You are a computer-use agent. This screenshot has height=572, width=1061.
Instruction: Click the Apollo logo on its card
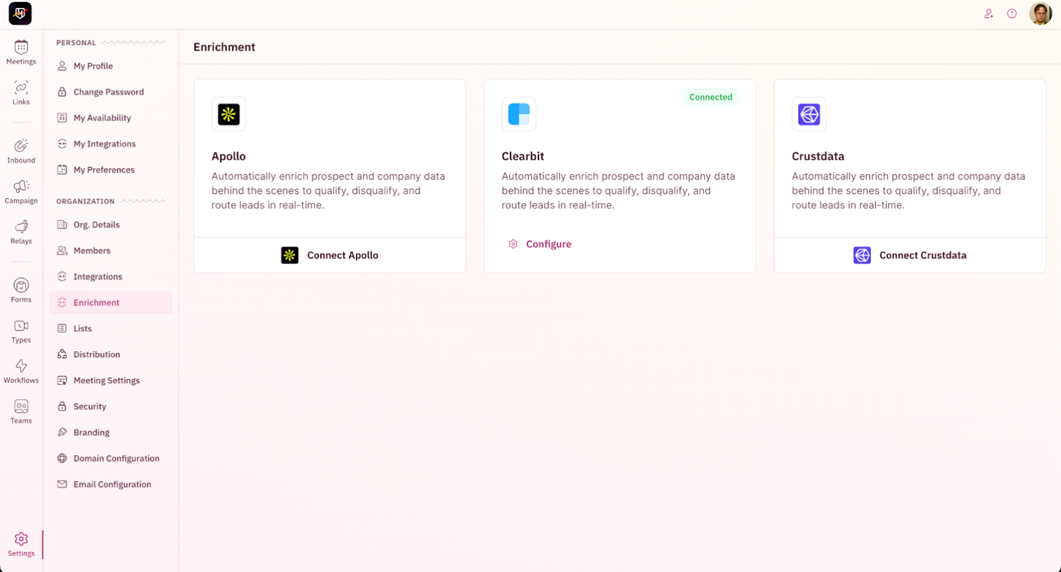tap(228, 114)
